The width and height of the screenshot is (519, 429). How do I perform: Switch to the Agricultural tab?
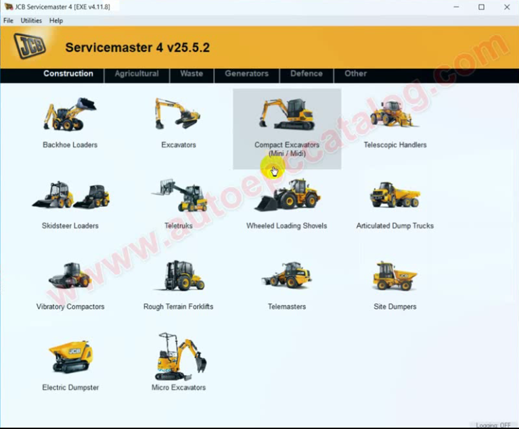coord(137,74)
